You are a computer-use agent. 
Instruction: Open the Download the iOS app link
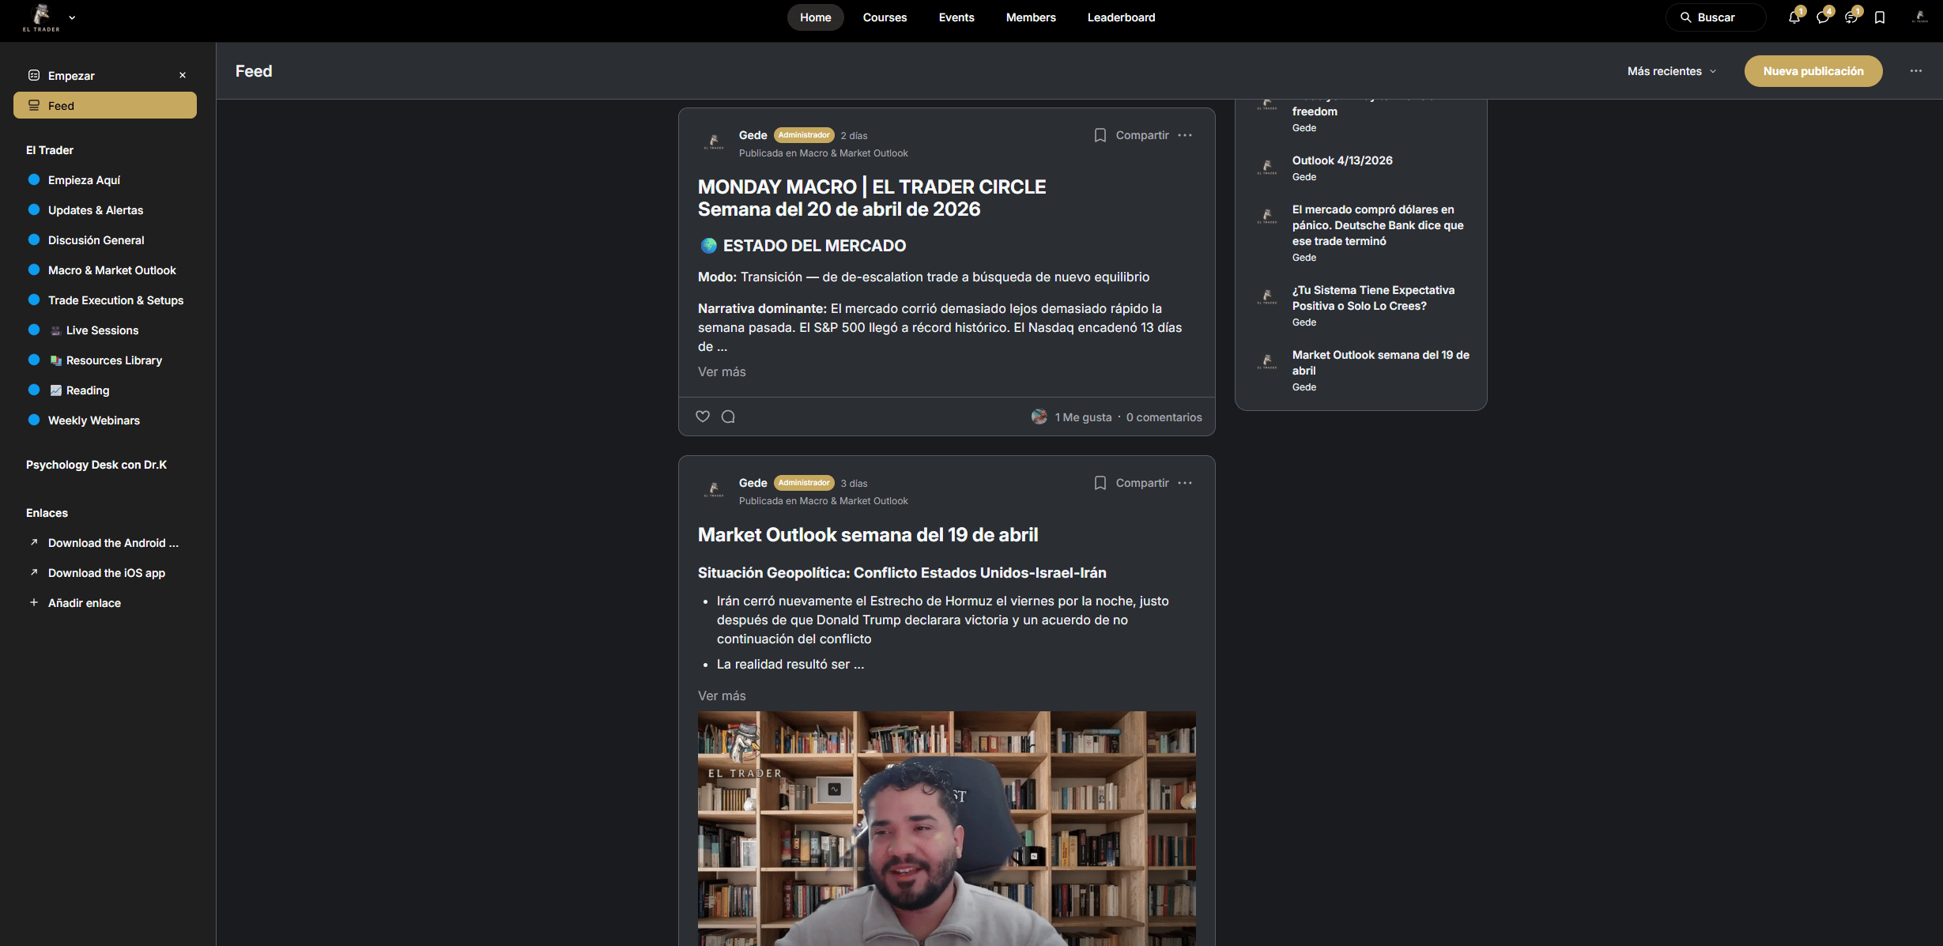(x=106, y=573)
